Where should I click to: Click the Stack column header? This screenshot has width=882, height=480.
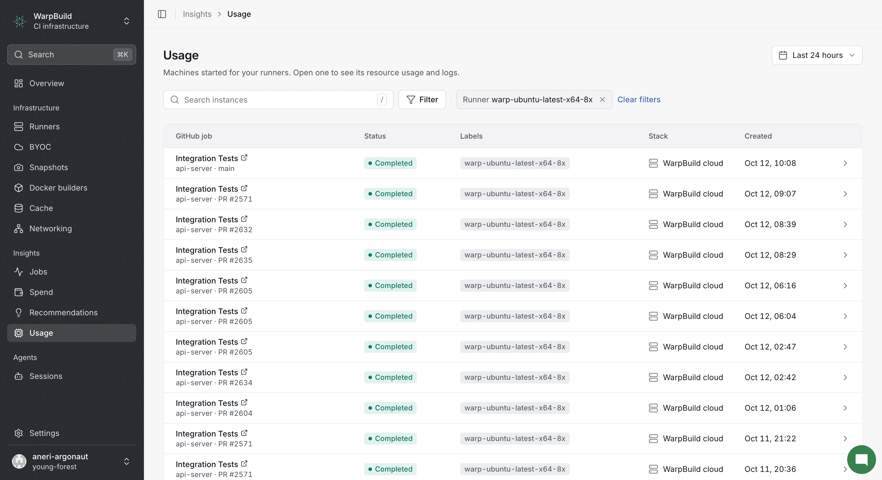point(658,136)
